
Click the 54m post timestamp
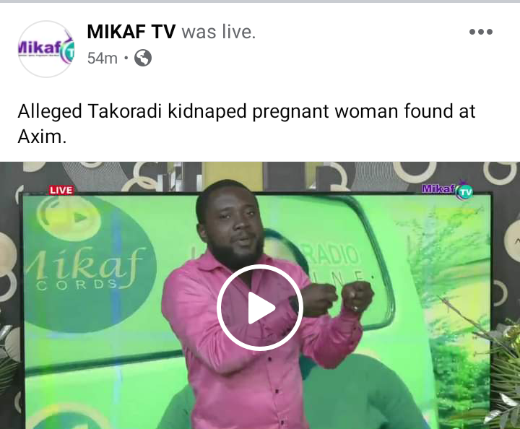coord(102,58)
